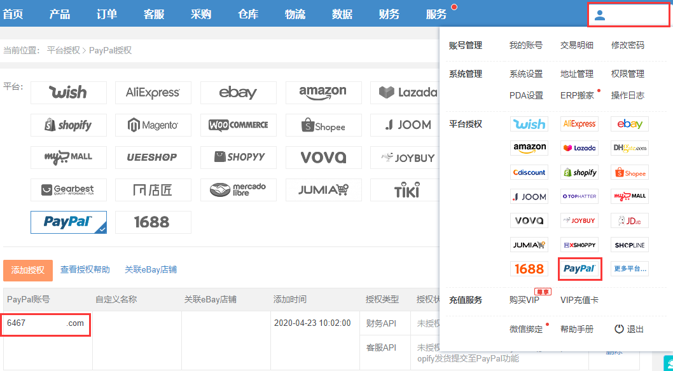Open 数据 menu in top navigation

tap(342, 14)
